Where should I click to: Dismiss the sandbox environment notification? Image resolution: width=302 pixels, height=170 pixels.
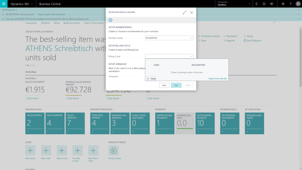3,19
